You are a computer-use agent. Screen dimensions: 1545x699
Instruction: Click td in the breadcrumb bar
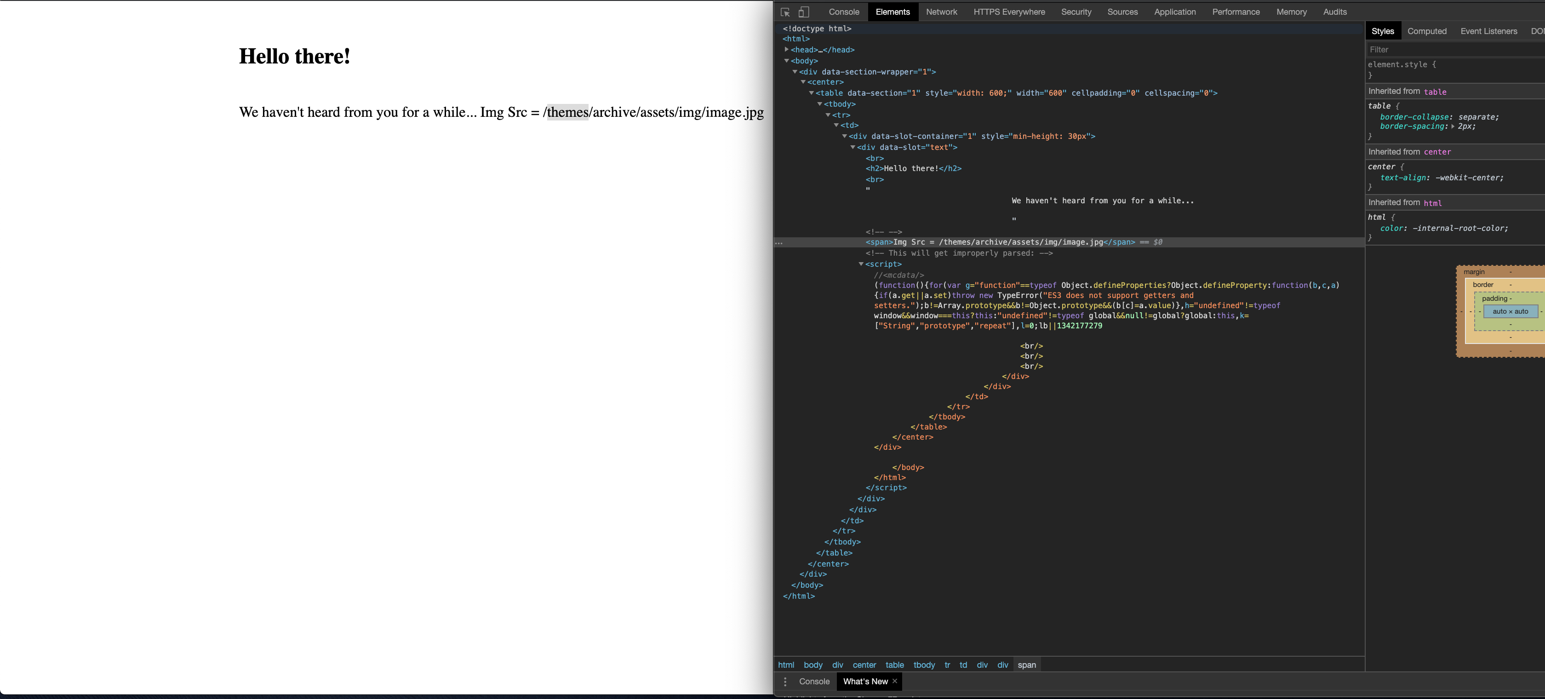tap(962, 665)
